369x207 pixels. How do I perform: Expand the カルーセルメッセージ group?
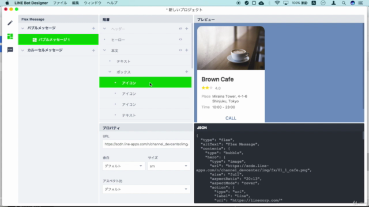[x=22, y=50]
